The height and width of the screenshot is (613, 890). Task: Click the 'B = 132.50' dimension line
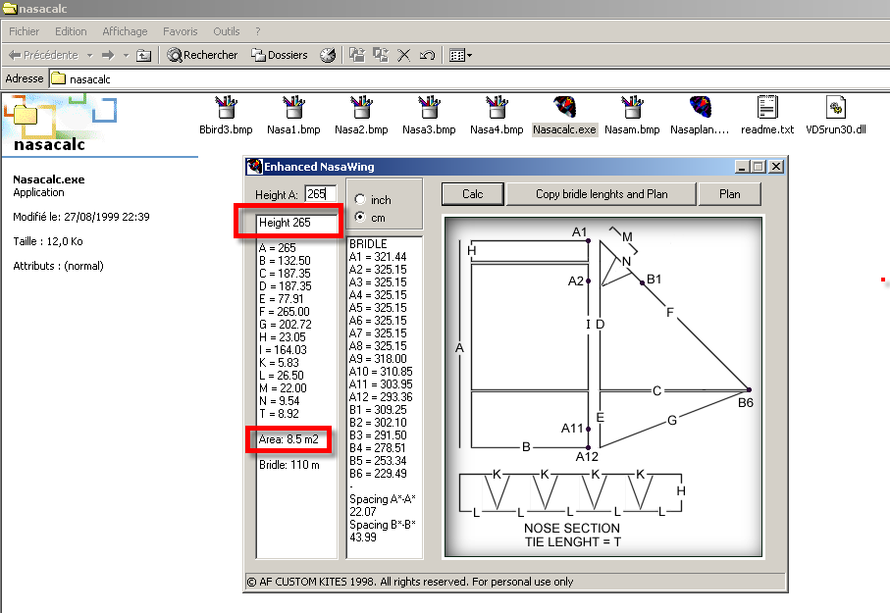tap(285, 261)
